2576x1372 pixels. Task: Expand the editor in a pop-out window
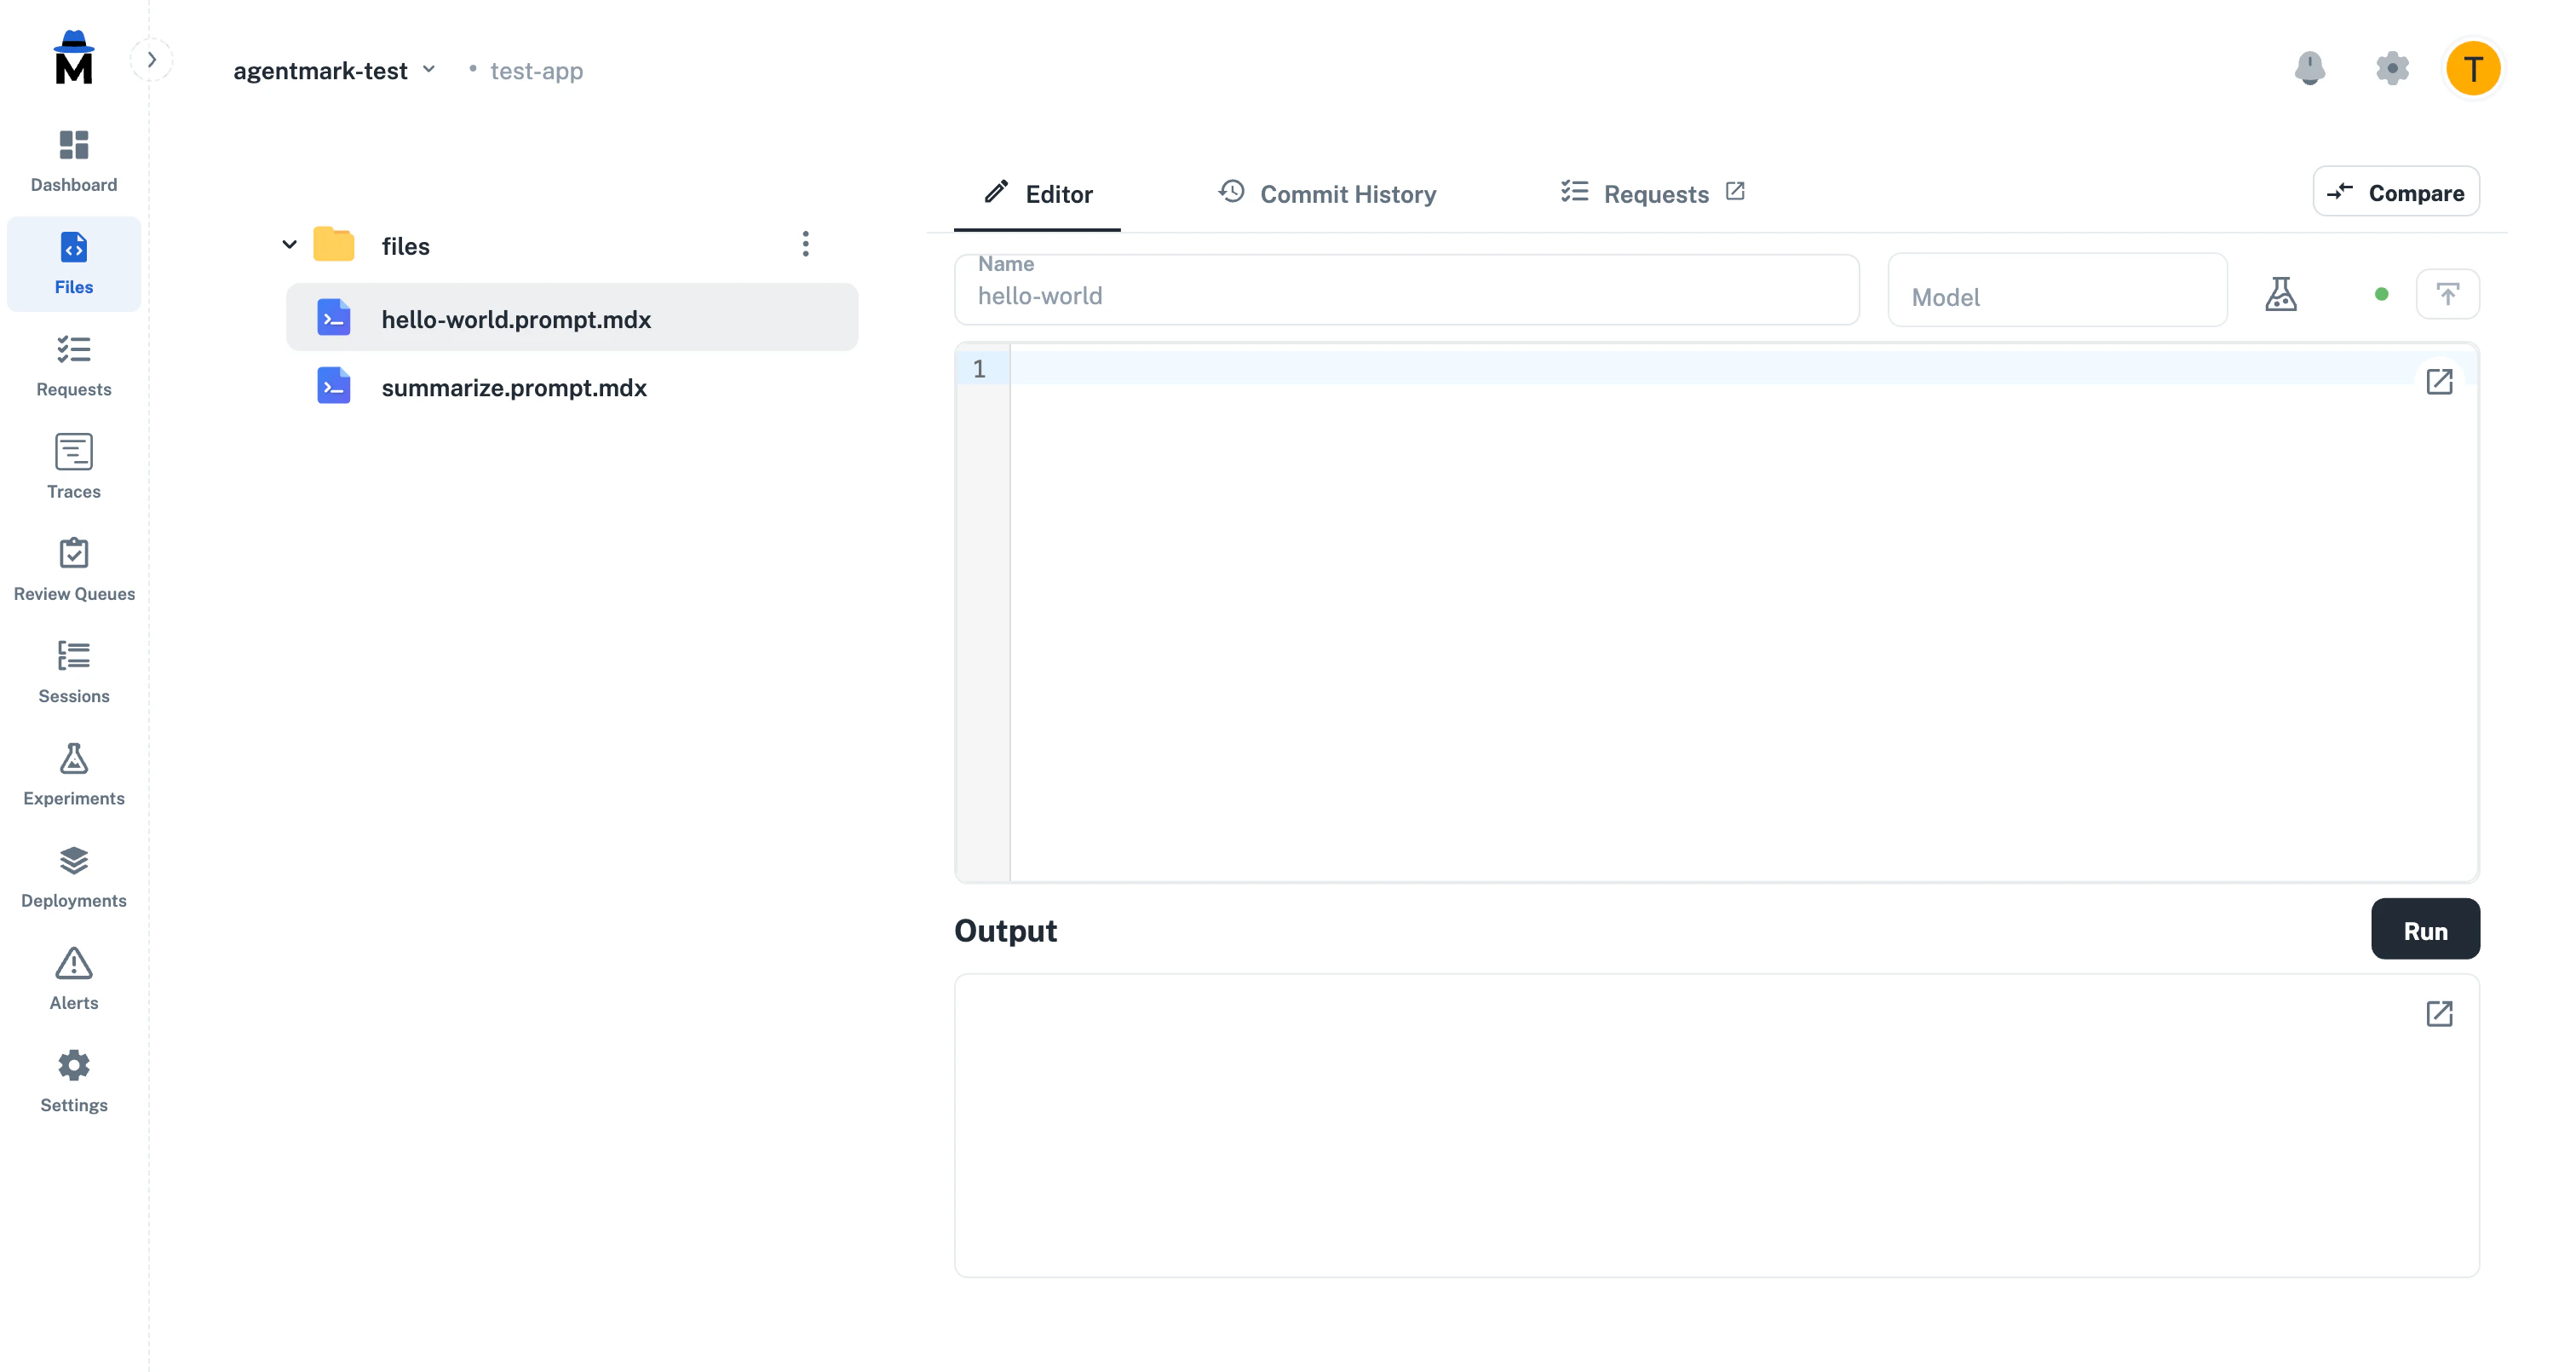click(2441, 381)
